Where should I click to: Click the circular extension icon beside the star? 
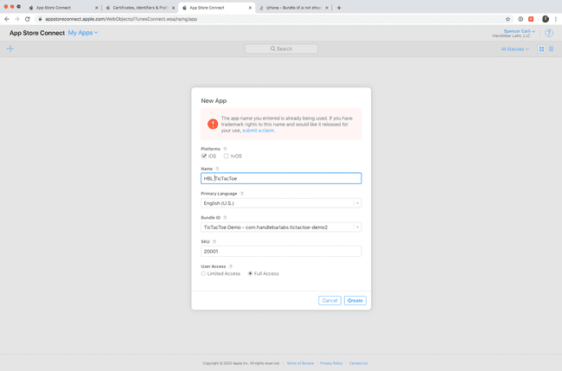520,19
